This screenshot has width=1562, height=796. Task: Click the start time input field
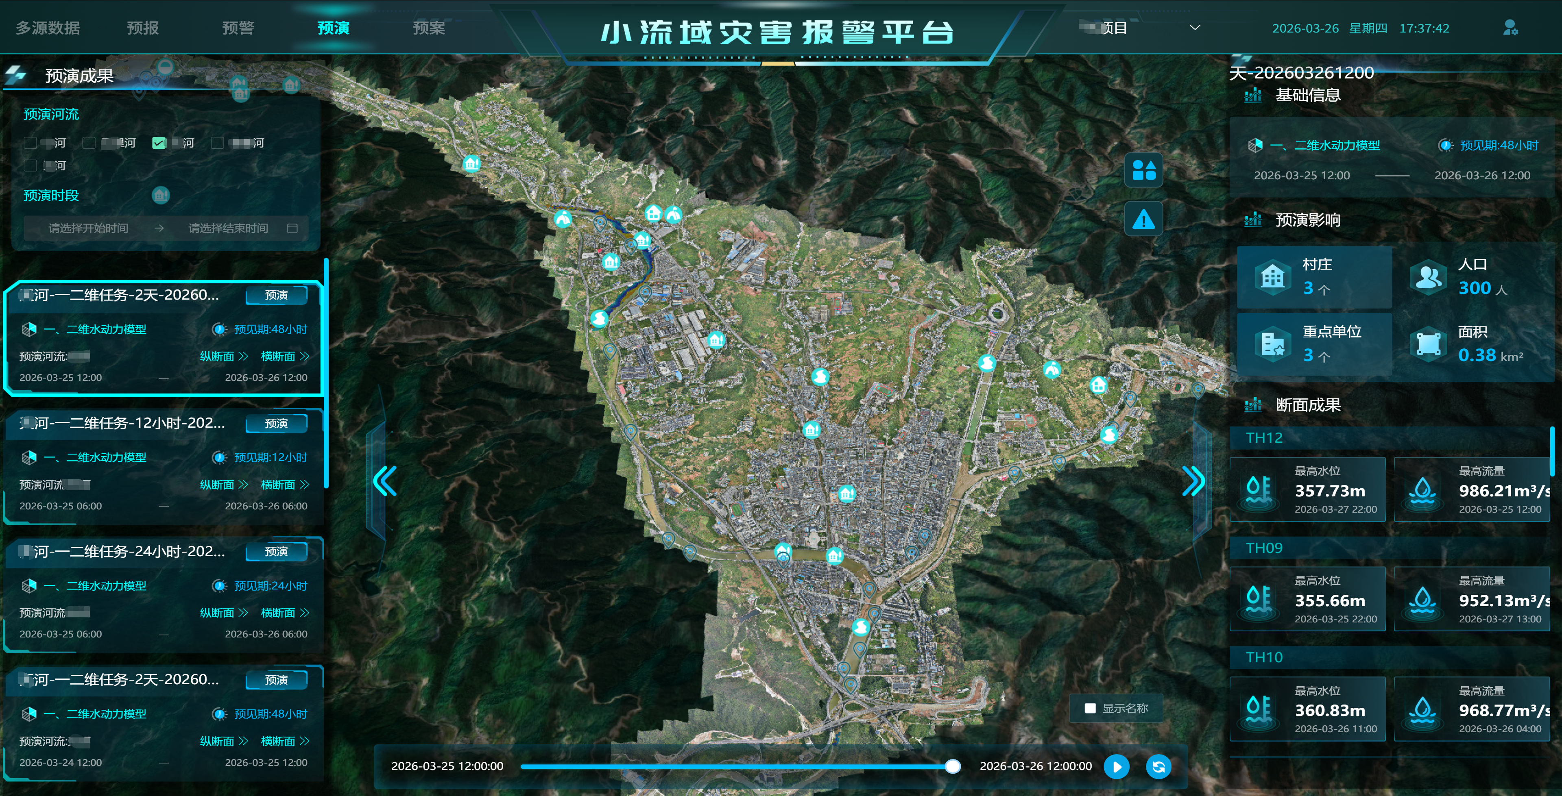point(89,228)
